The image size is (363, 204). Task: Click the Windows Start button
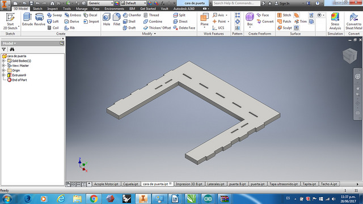click(x=7, y=199)
